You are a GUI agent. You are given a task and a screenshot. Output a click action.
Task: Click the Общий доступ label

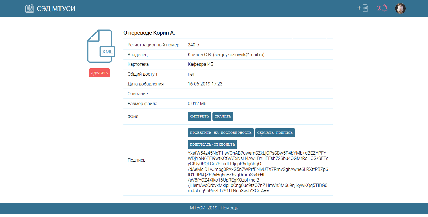[x=142, y=74]
